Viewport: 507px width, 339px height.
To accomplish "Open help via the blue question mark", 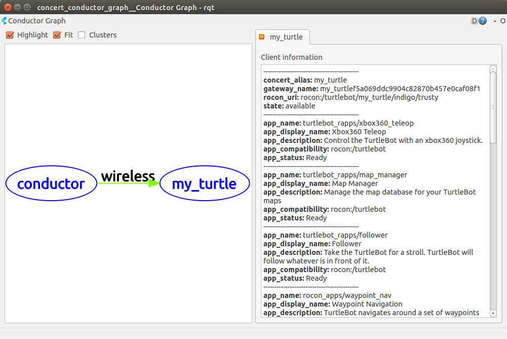I will [482, 21].
